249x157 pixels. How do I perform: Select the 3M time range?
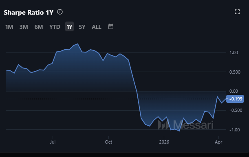coord(24,27)
